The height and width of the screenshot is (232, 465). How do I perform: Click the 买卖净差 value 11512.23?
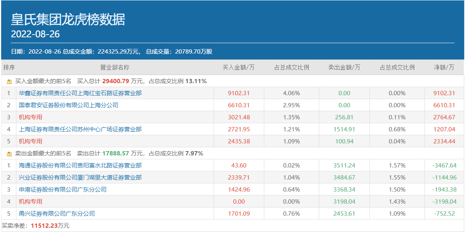click(x=44, y=226)
